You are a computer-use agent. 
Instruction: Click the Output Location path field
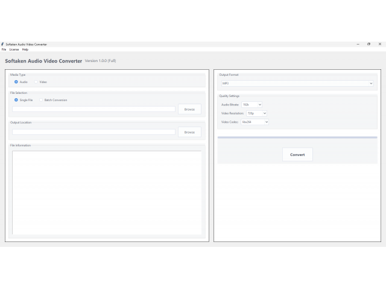[94, 132]
